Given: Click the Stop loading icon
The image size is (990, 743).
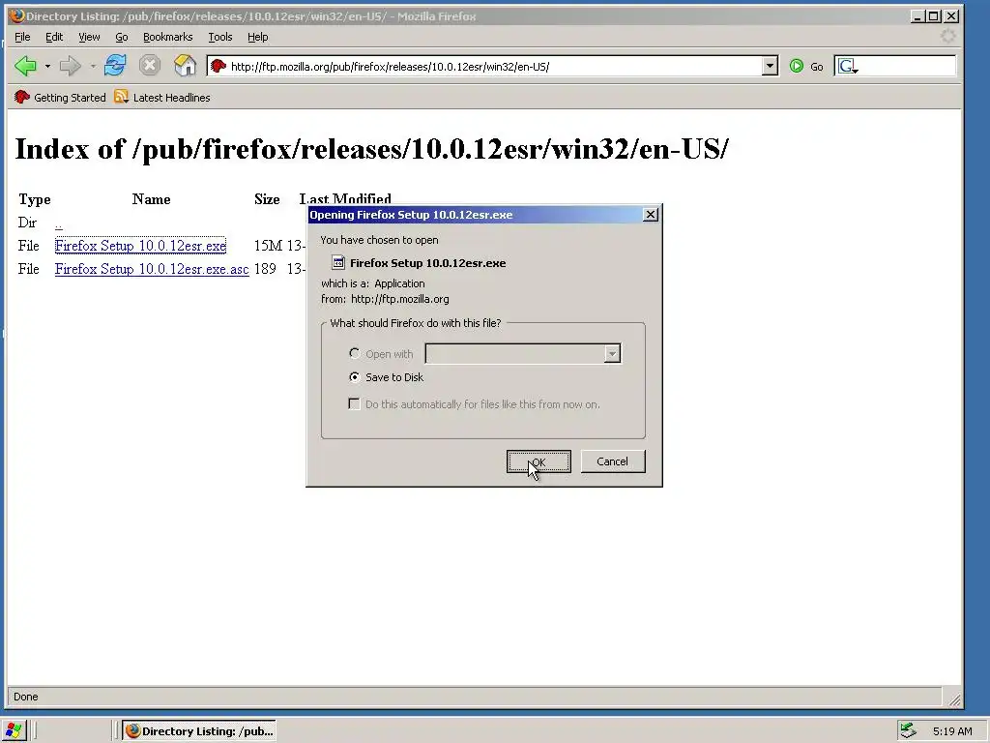Looking at the screenshot, I should tap(150, 65).
